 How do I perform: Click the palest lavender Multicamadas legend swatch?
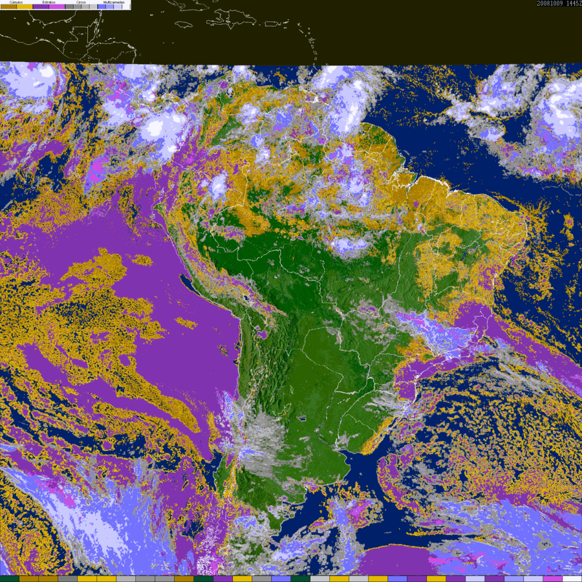click(118, 6)
